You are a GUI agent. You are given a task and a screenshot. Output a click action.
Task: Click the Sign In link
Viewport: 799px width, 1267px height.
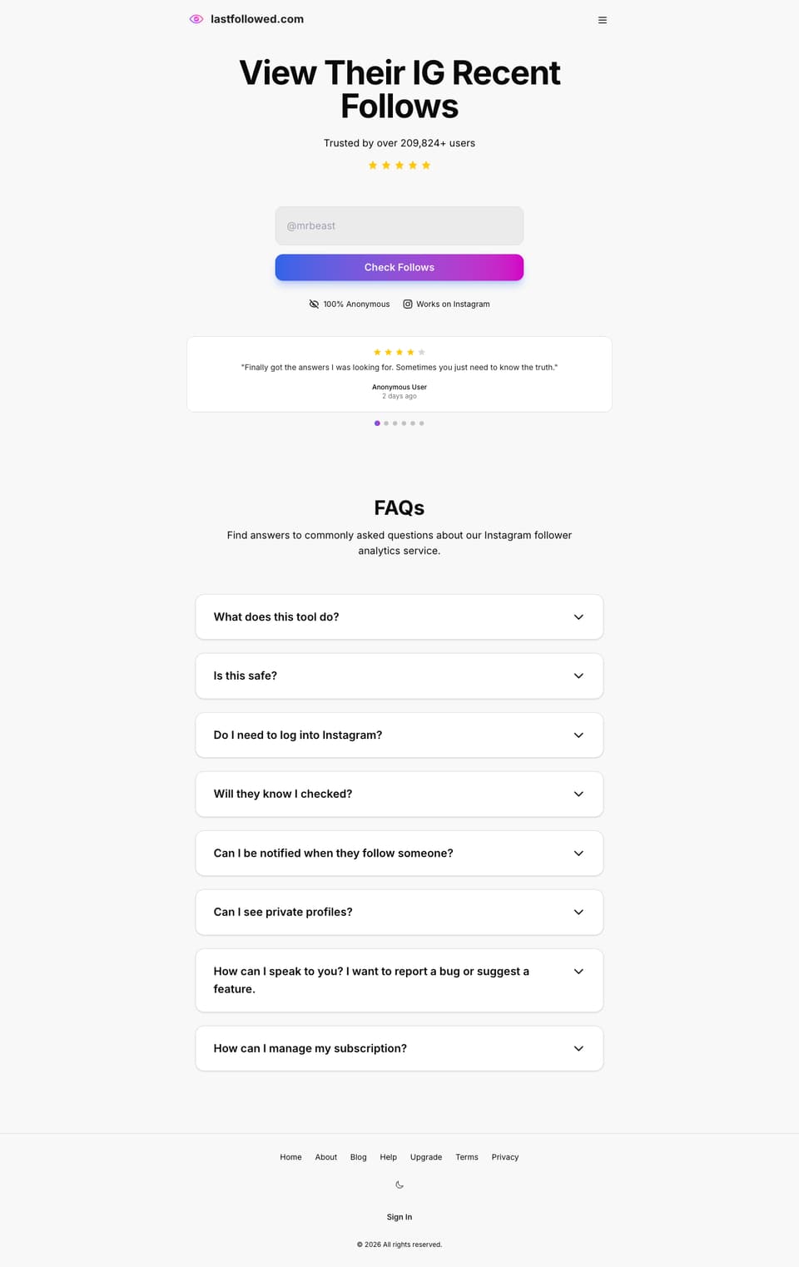pyautogui.click(x=399, y=1217)
